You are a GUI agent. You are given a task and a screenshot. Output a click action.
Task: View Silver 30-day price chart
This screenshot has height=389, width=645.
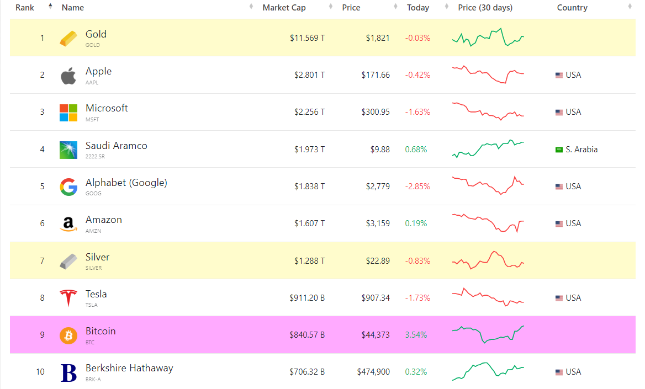[488, 260]
